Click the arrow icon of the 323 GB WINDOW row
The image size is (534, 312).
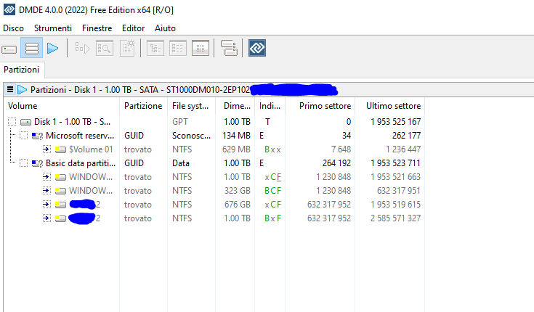[x=46, y=191]
